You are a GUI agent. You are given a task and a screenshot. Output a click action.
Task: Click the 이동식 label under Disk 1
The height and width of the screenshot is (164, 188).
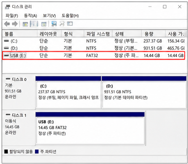point(11,121)
